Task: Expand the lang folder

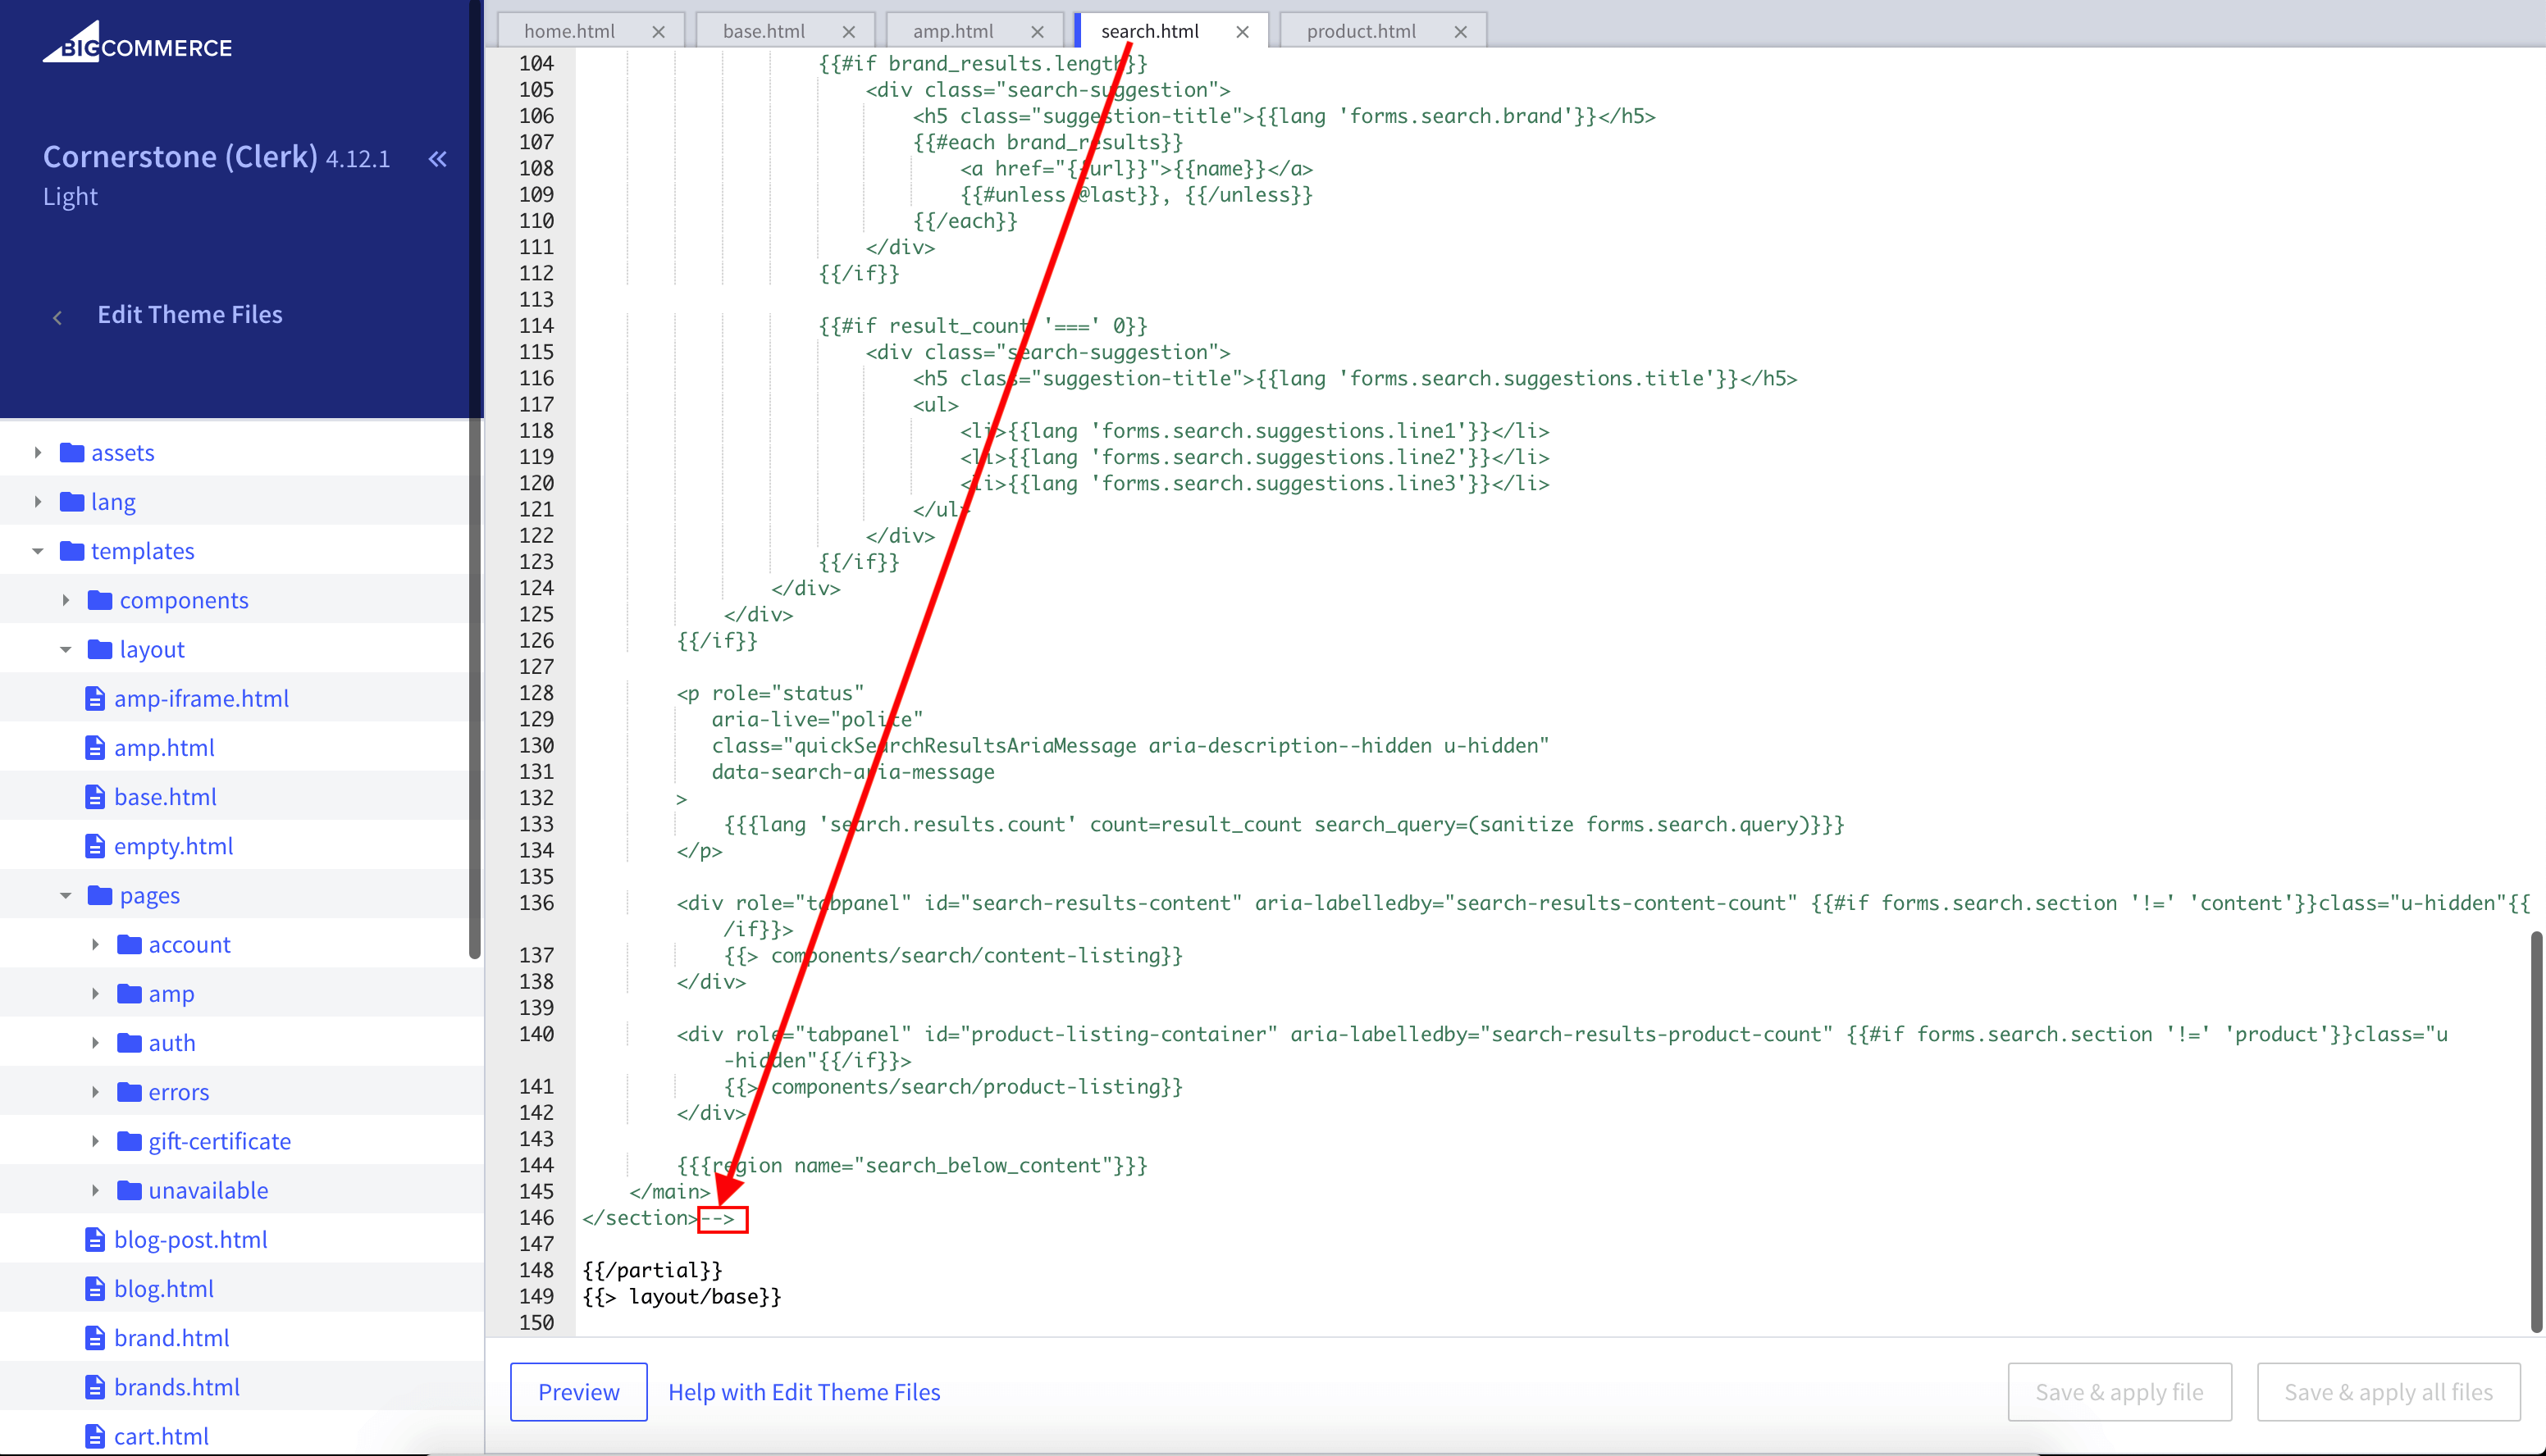Action: point(38,501)
